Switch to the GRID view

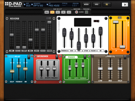96,4
